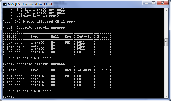
Task: Maximize the MySQL Command Line Client window
Action: pyautogui.click(x=153, y=3)
